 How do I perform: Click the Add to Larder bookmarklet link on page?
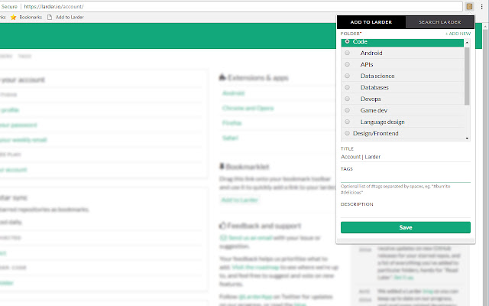point(239,200)
